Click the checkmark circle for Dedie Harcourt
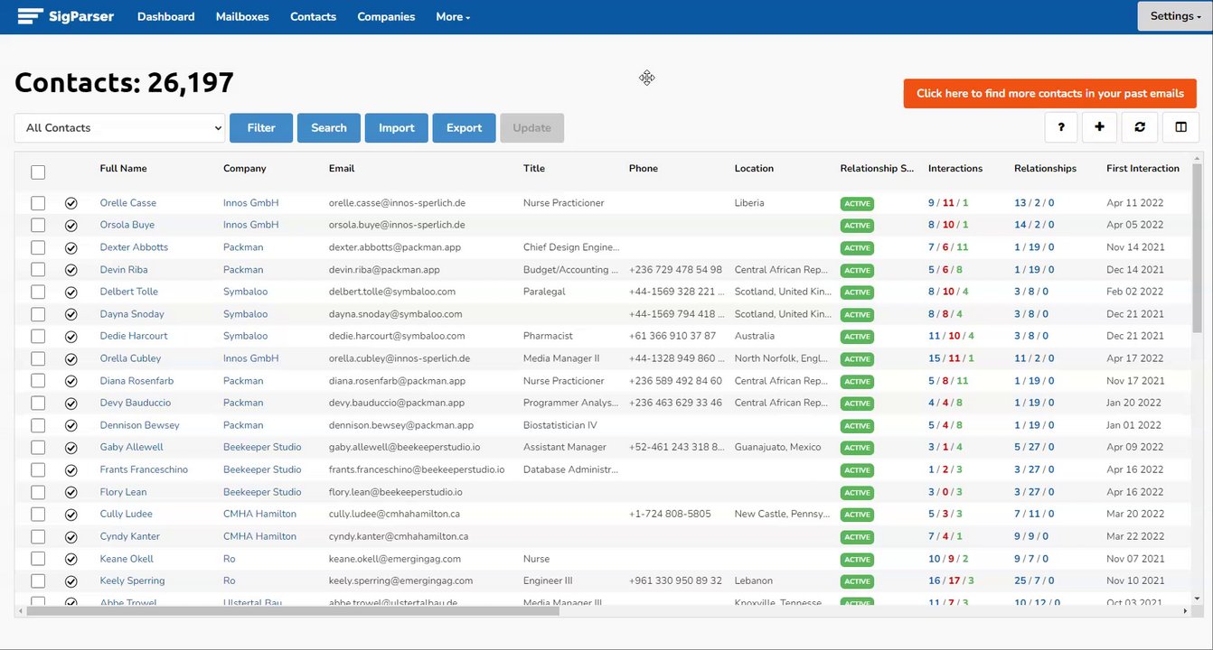1213x650 pixels. pyautogui.click(x=71, y=336)
